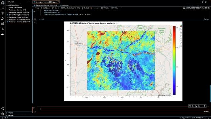Screen dimensions: 211x119
Task: Open notifications bell in status bar
Action: [209, 118]
